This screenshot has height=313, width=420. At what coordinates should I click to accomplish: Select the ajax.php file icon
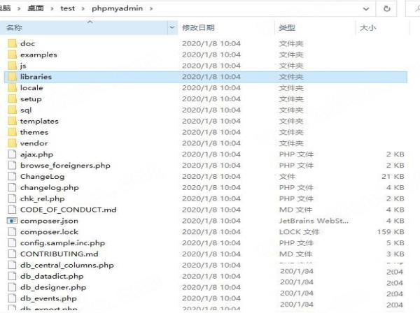11,154
